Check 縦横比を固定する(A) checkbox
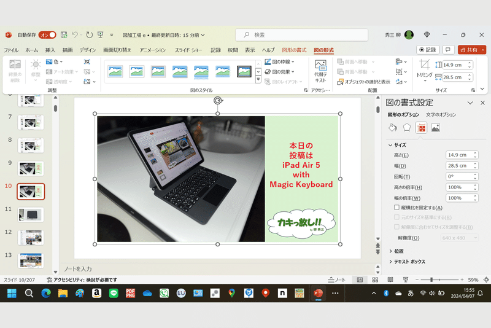 click(x=396, y=208)
